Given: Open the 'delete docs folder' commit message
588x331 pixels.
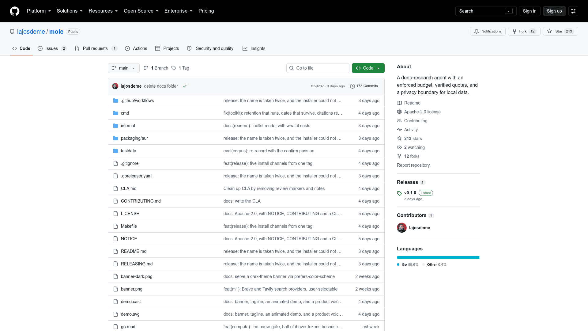Looking at the screenshot, I should point(161,86).
